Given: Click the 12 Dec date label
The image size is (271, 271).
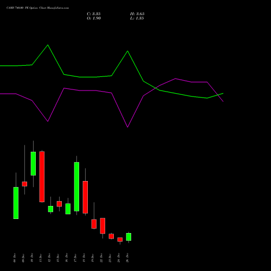Looking at the screenshot, I should click(x=49, y=258).
